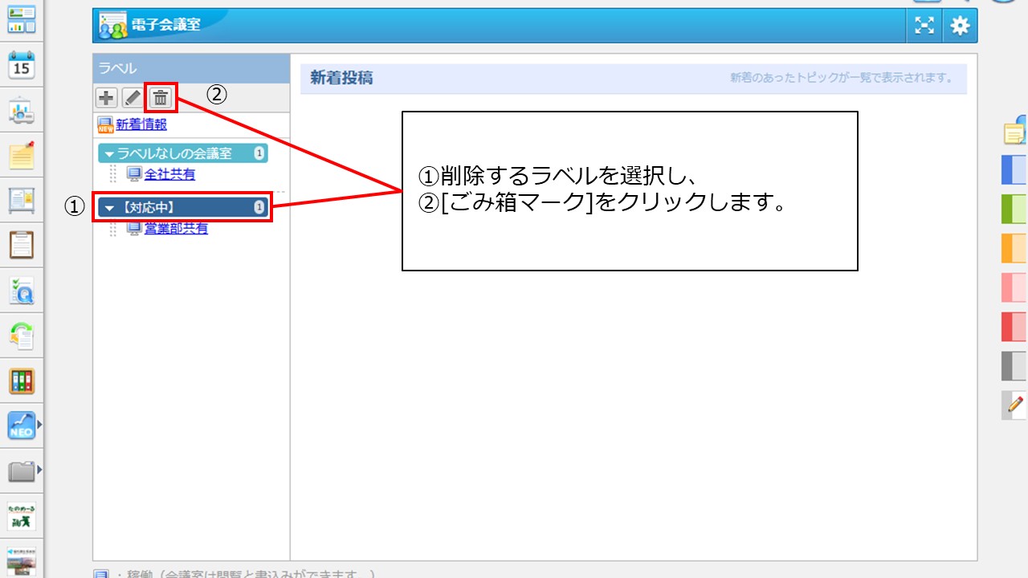Open the gray folder sidebar icon

click(21, 470)
